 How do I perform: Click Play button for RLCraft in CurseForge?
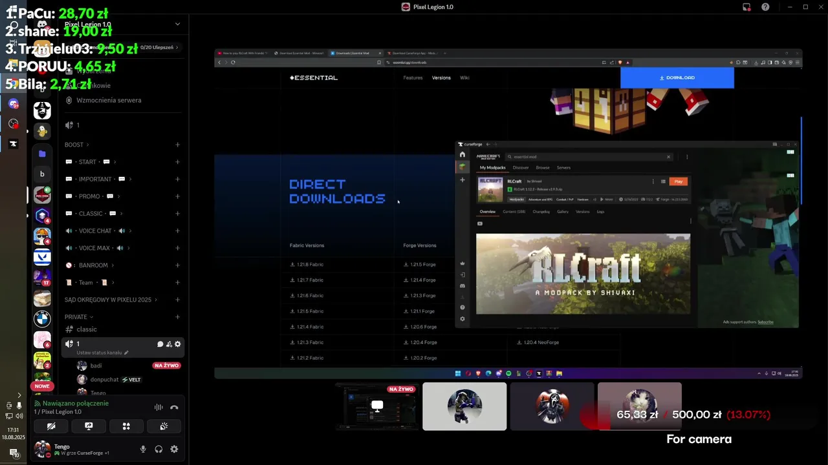click(x=678, y=181)
